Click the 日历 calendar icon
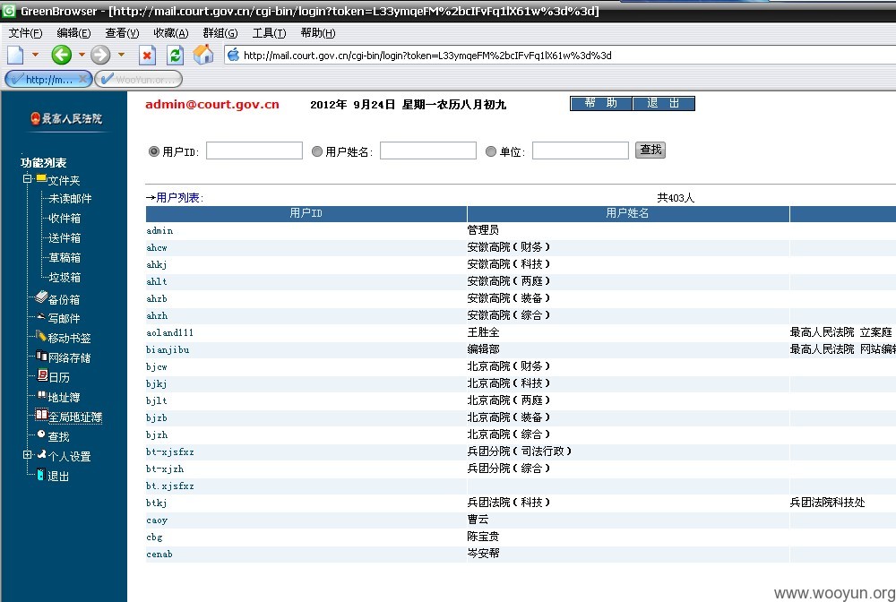The width and height of the screenshot is (896, 602). (42, 376)
